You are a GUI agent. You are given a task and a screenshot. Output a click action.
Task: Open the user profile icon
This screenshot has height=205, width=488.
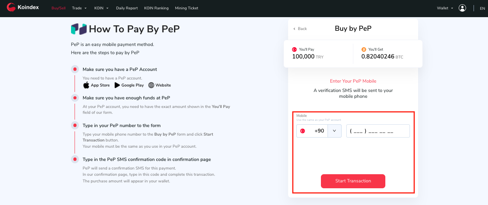462,8
